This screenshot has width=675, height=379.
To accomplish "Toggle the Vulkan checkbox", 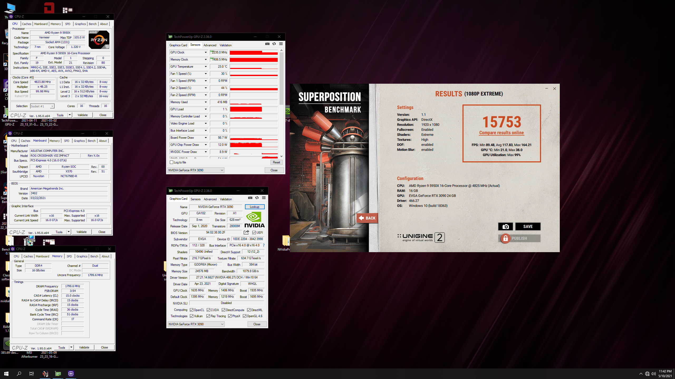I will coord(192,316).
